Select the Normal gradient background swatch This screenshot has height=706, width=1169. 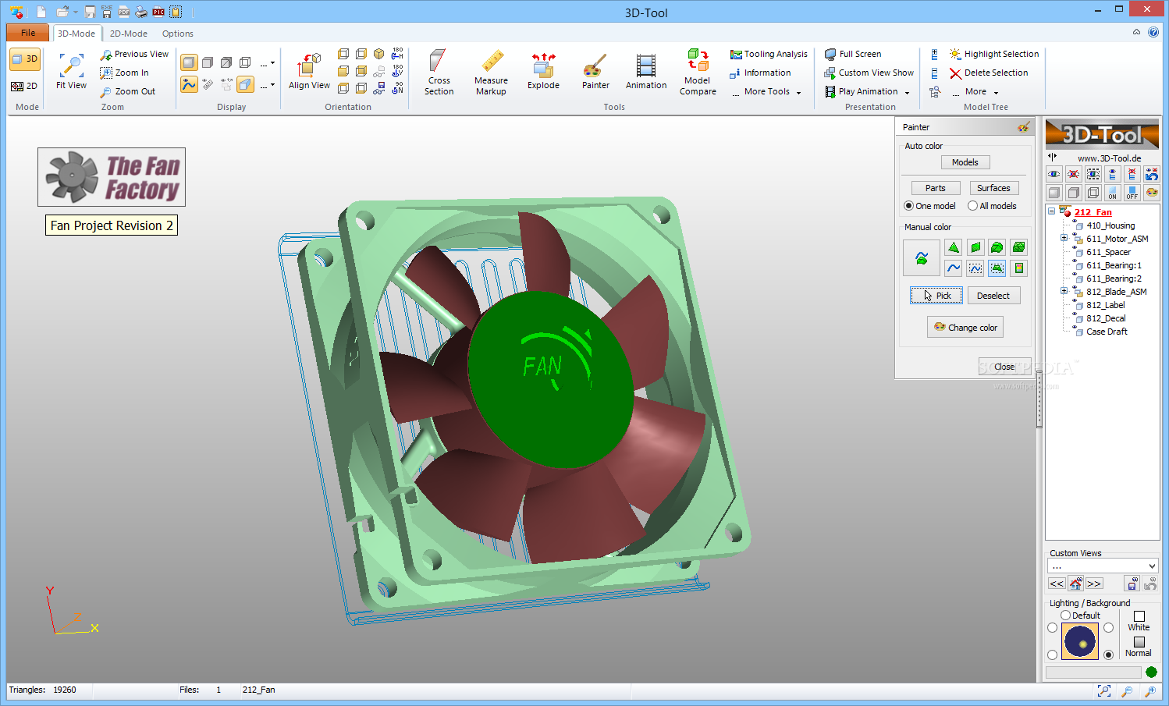[x=1139, y=642]
